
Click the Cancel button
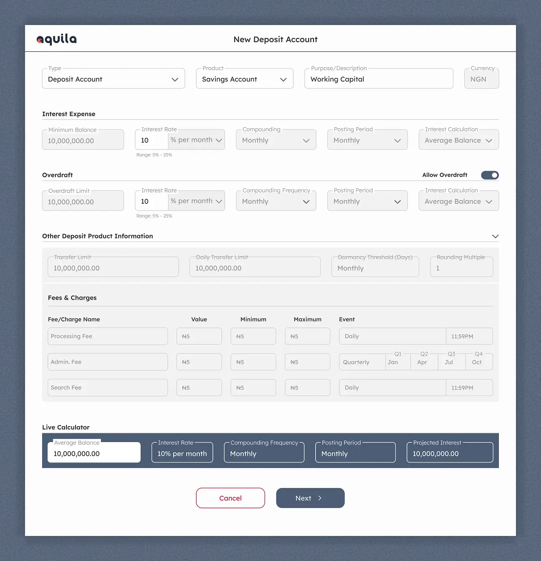230,498
